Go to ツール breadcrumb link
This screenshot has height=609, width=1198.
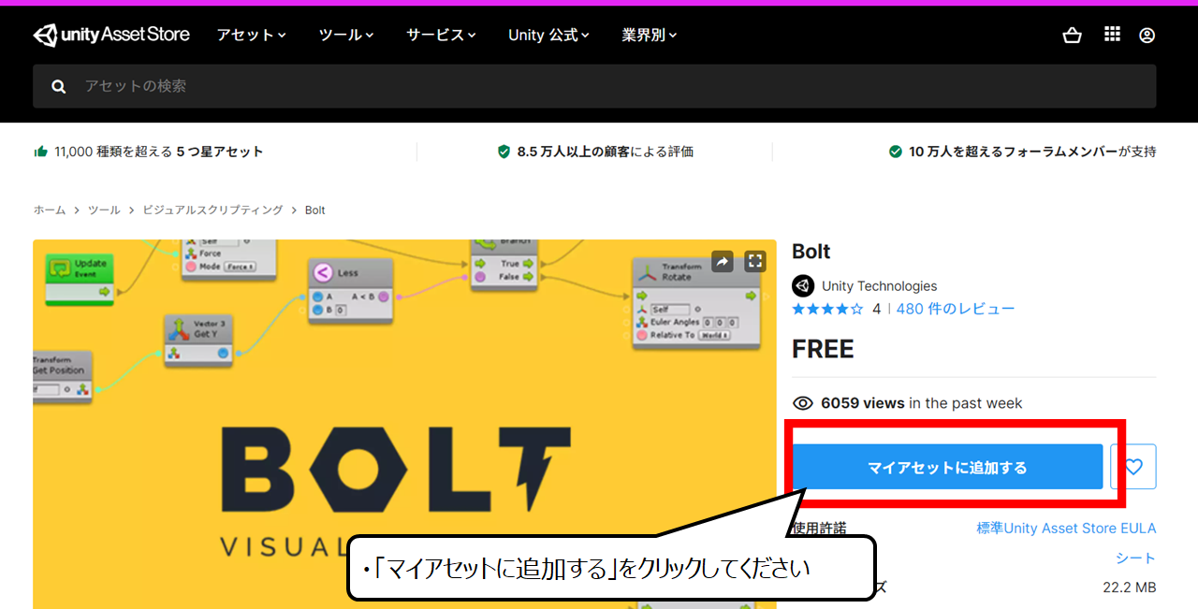click(104, 210)
